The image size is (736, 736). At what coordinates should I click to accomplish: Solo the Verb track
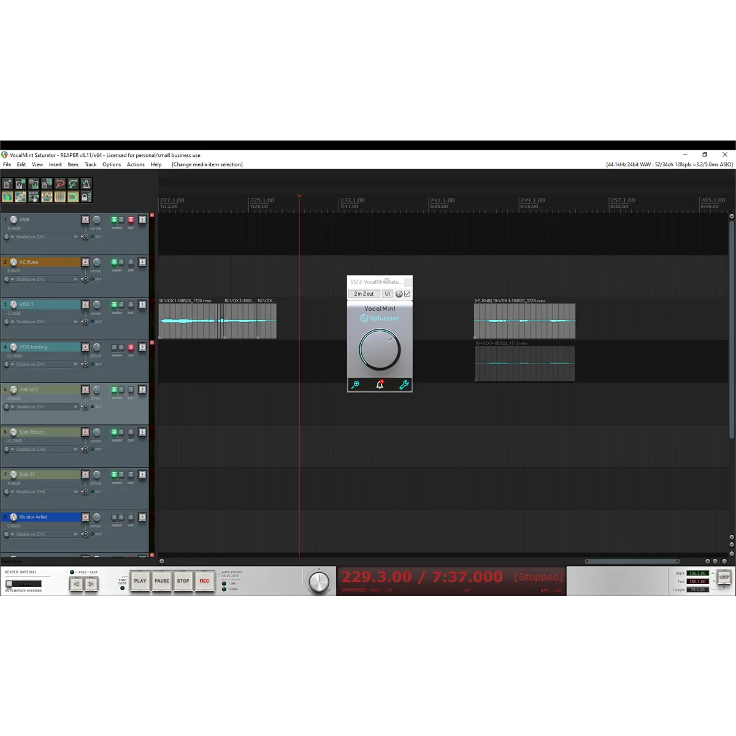point(142,220)
